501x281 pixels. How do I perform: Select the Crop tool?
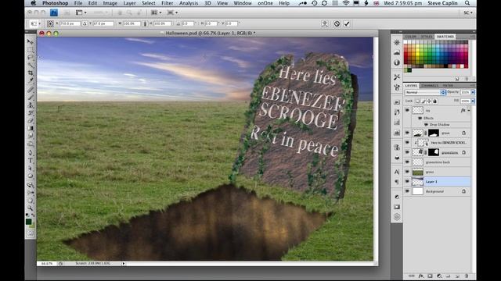click(x=31, y=73)
